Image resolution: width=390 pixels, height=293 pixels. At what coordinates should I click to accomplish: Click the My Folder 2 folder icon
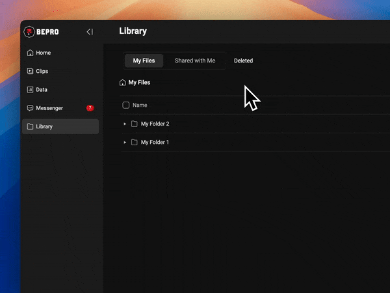click(135, 124)
